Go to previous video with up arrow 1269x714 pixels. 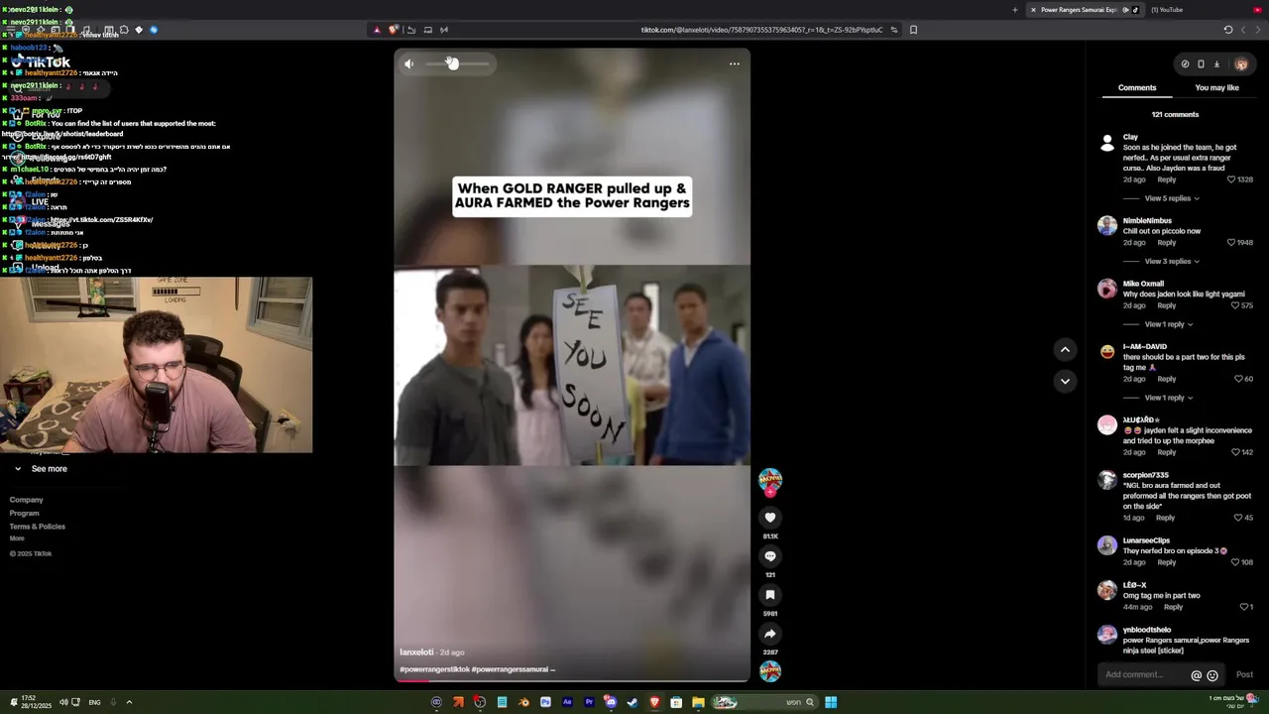1065,349
